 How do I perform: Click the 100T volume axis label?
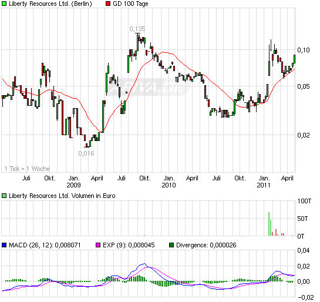click(304, 202)
